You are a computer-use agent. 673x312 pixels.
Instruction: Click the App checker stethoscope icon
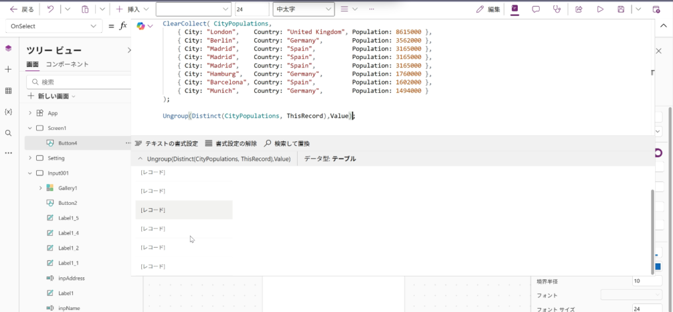557,9
